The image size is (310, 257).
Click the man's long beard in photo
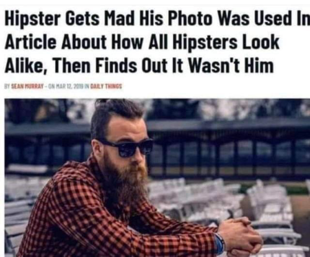(x=125, y=181)
